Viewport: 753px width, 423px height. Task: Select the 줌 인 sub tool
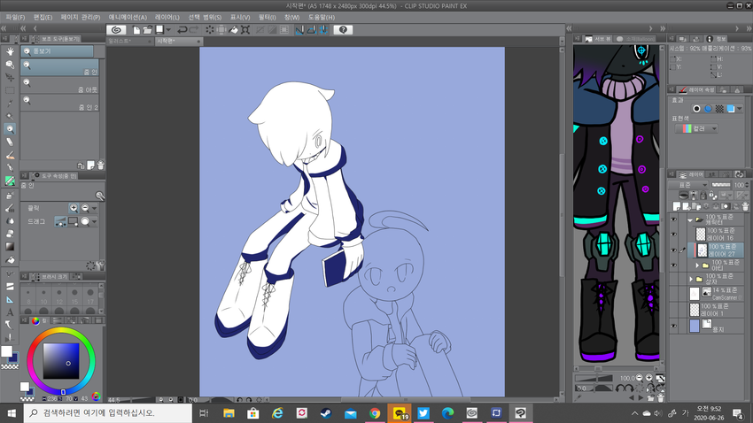pos(59,67)
